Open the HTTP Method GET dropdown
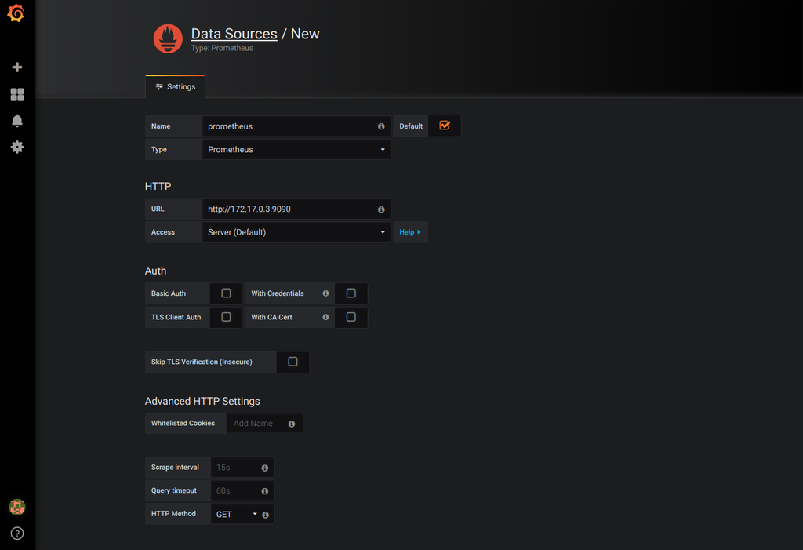 236,514
